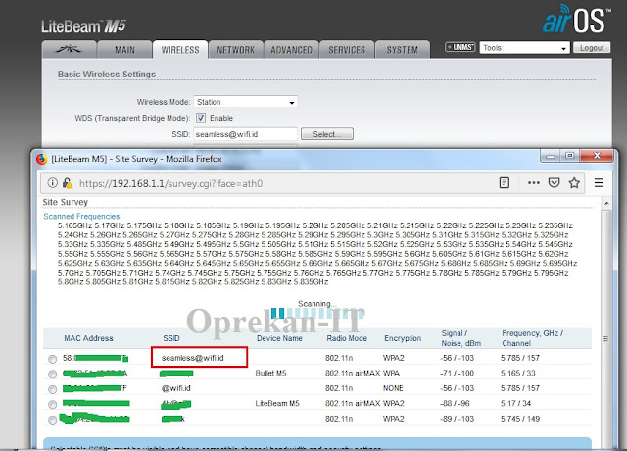
Task: Click scrollbar up arrow in Site Survey
Action: 606,203
